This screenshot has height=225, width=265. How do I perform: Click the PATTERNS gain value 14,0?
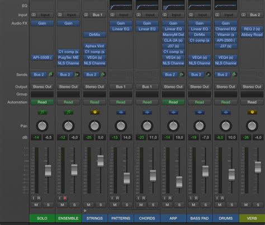(127, 138)
